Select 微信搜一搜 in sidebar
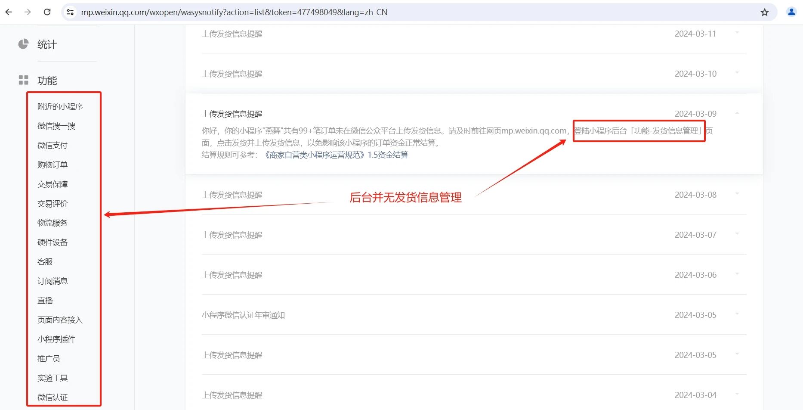This screenshot has width=803, height=410. [56, 126]
